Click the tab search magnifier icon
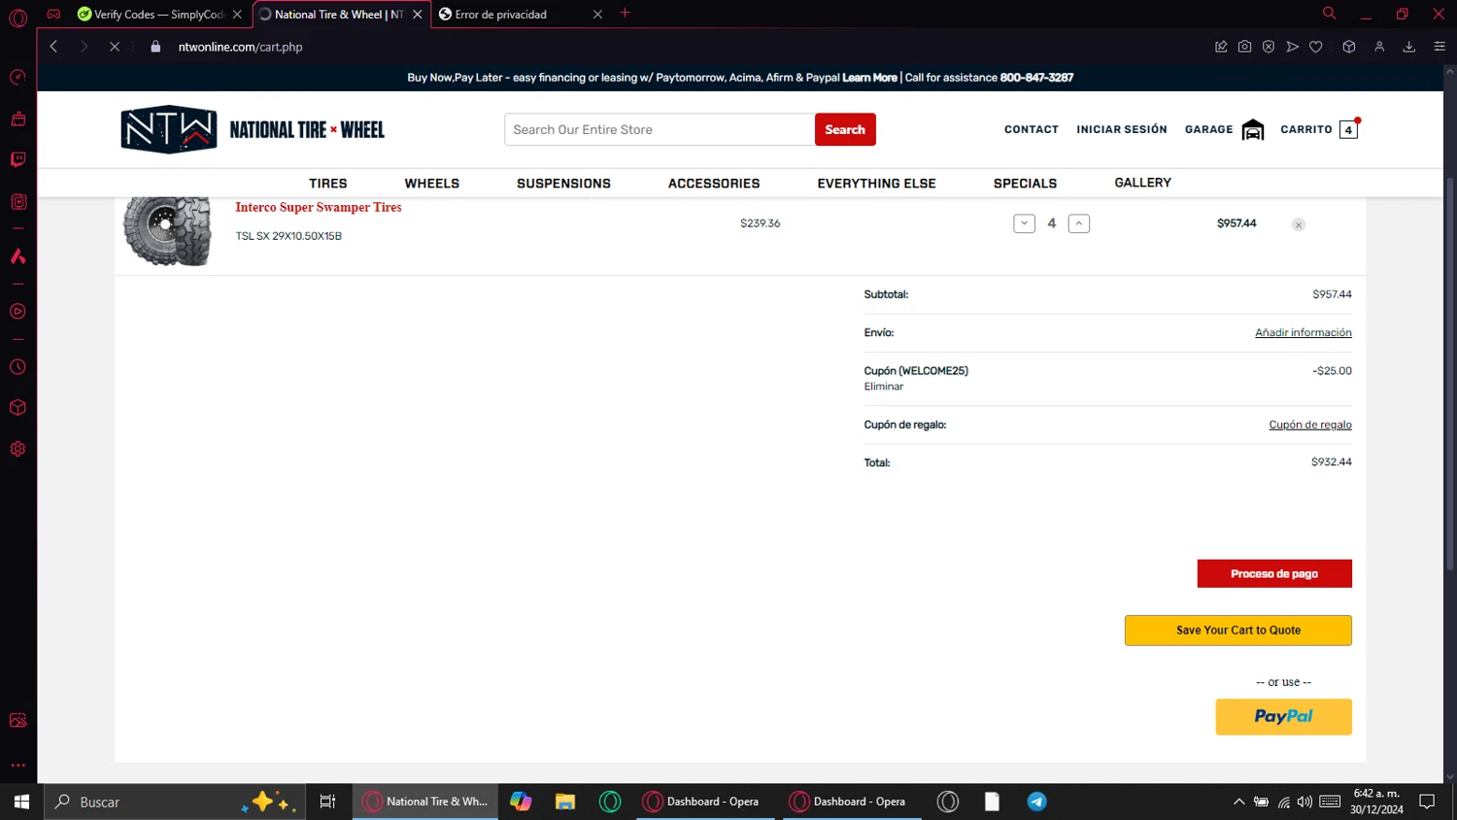 point(1329,14)
